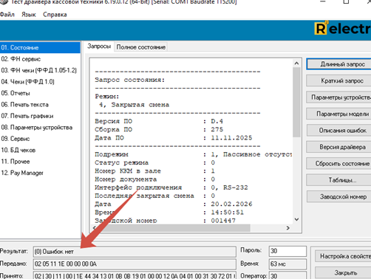Image resolution: width=371 pixels, height=279 pixels.
Task: Click the Заводской номер button
Action: (339, 196)
